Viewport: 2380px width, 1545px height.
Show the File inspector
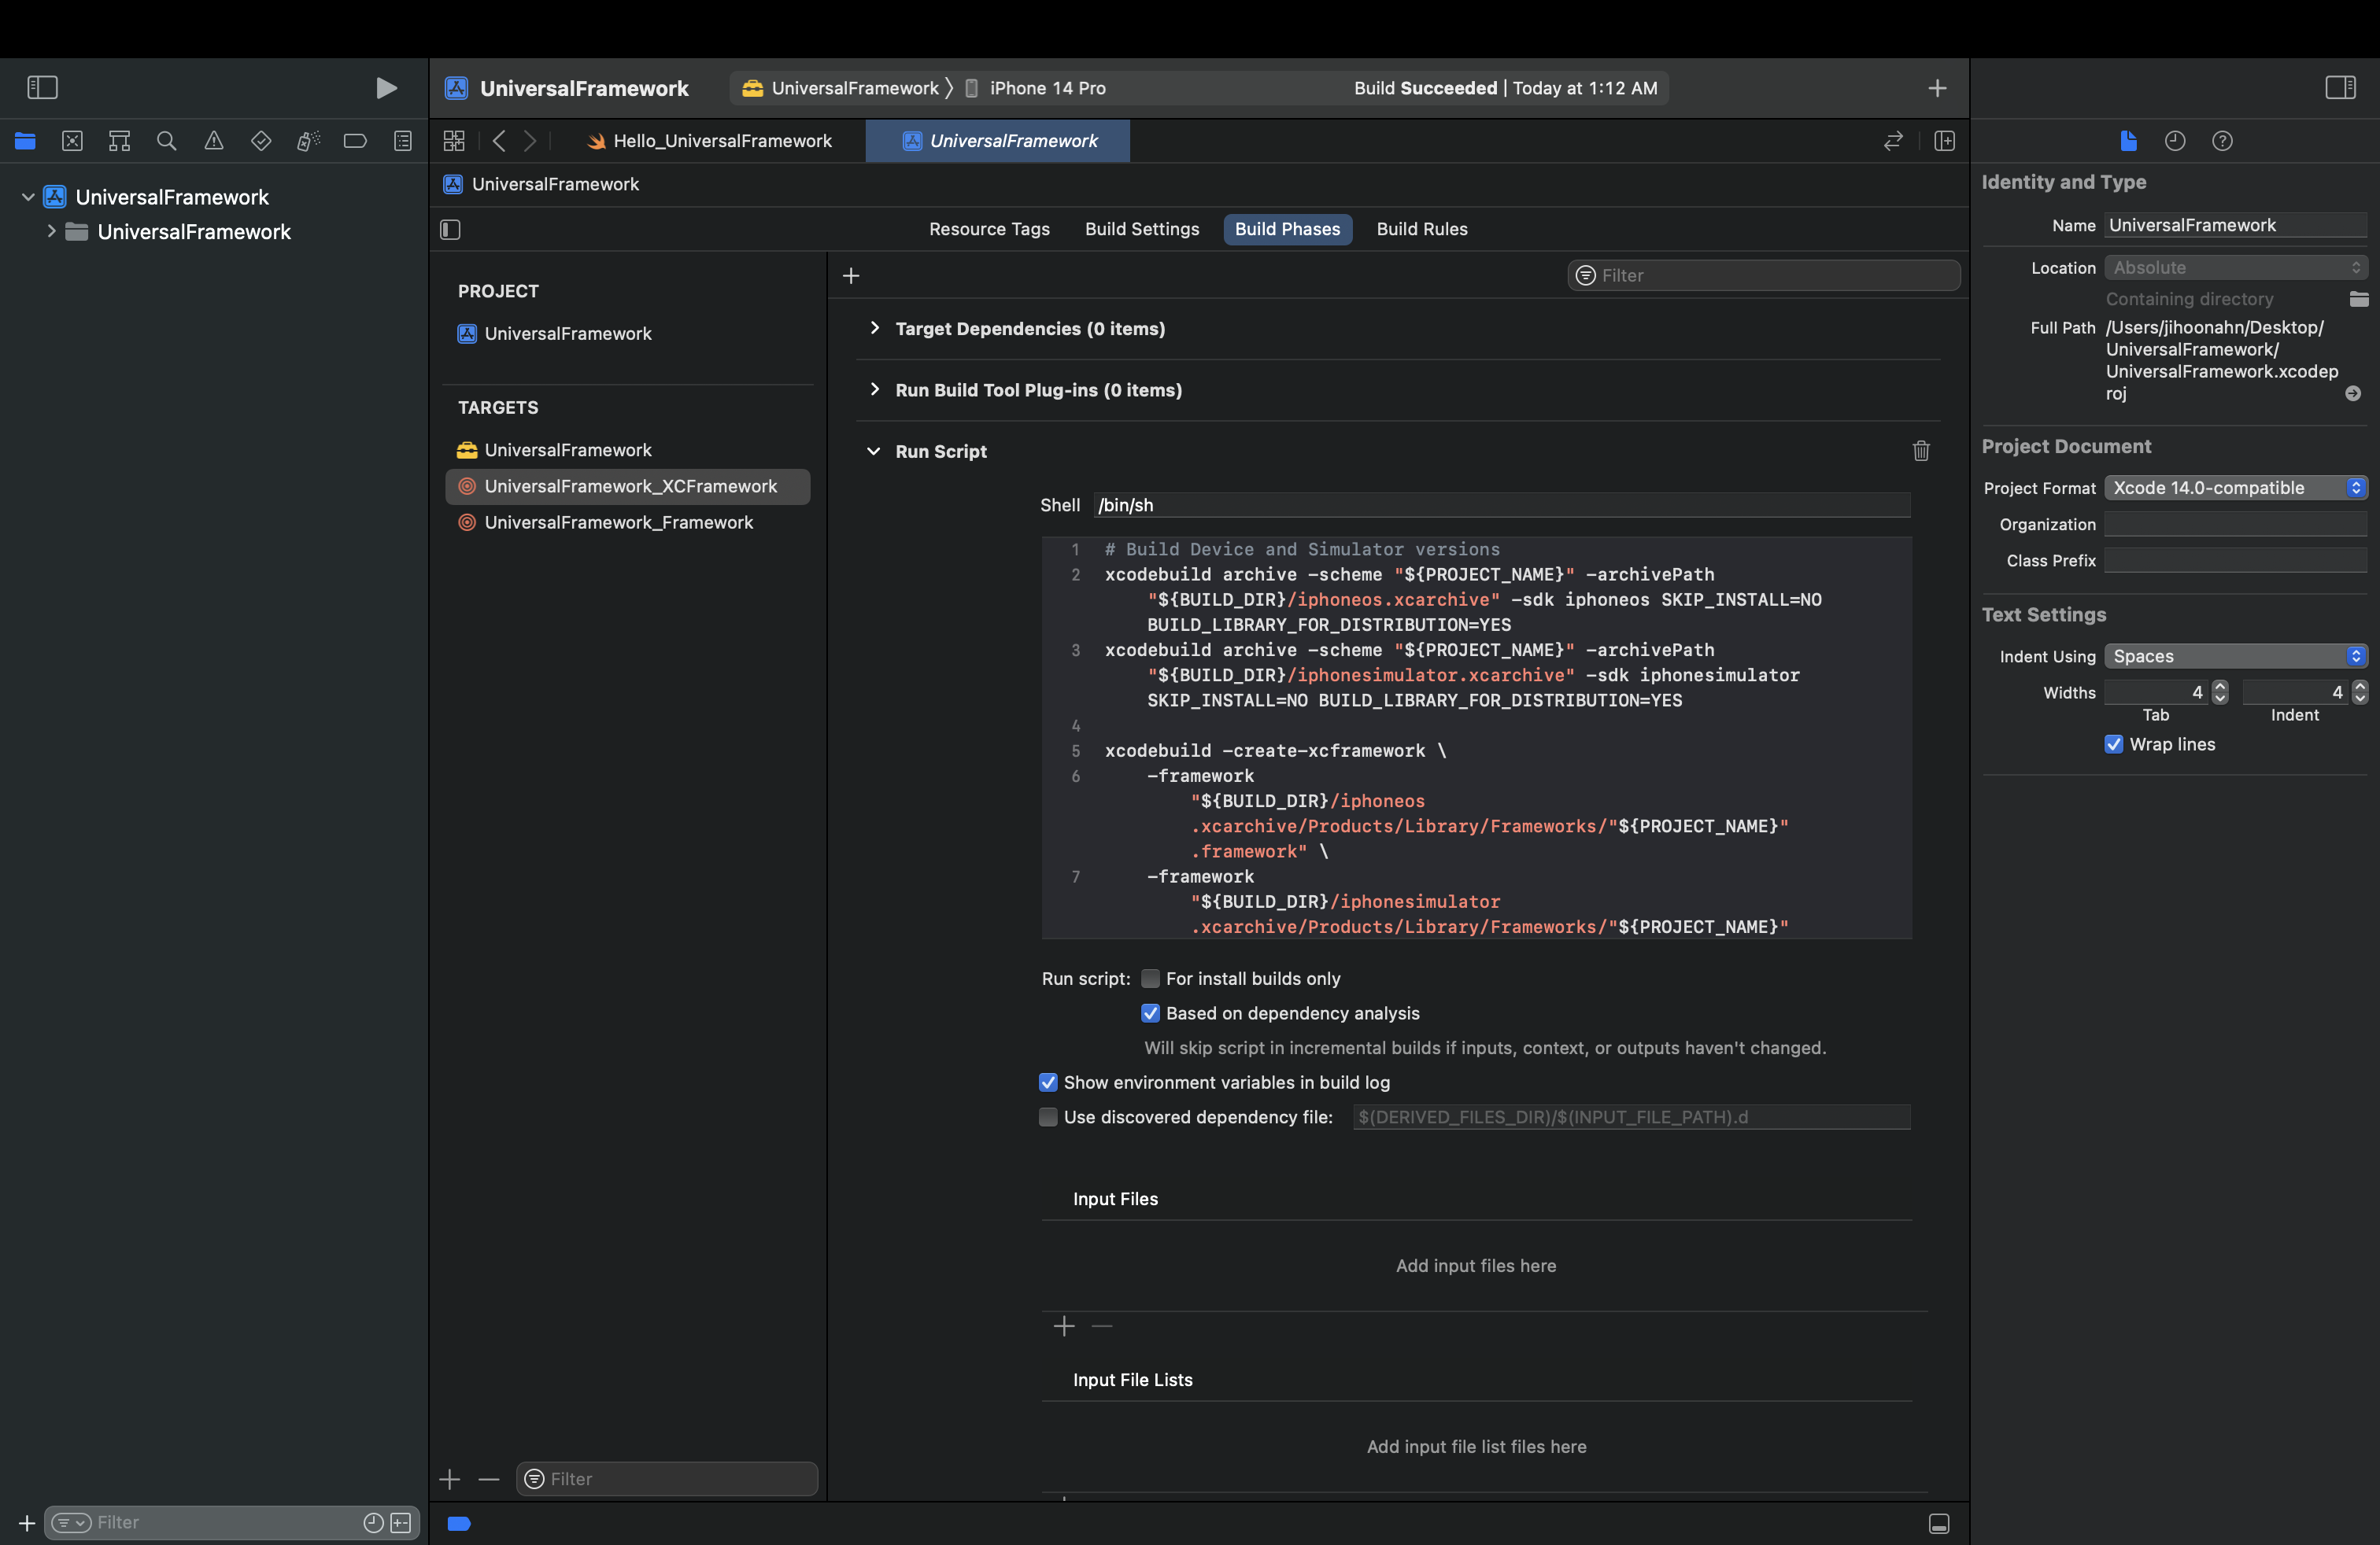2128,141
